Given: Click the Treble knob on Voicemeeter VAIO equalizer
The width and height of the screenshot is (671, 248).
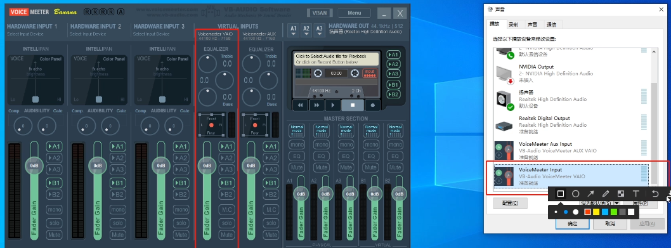Looking at the screenshot, I should point(208,64).
